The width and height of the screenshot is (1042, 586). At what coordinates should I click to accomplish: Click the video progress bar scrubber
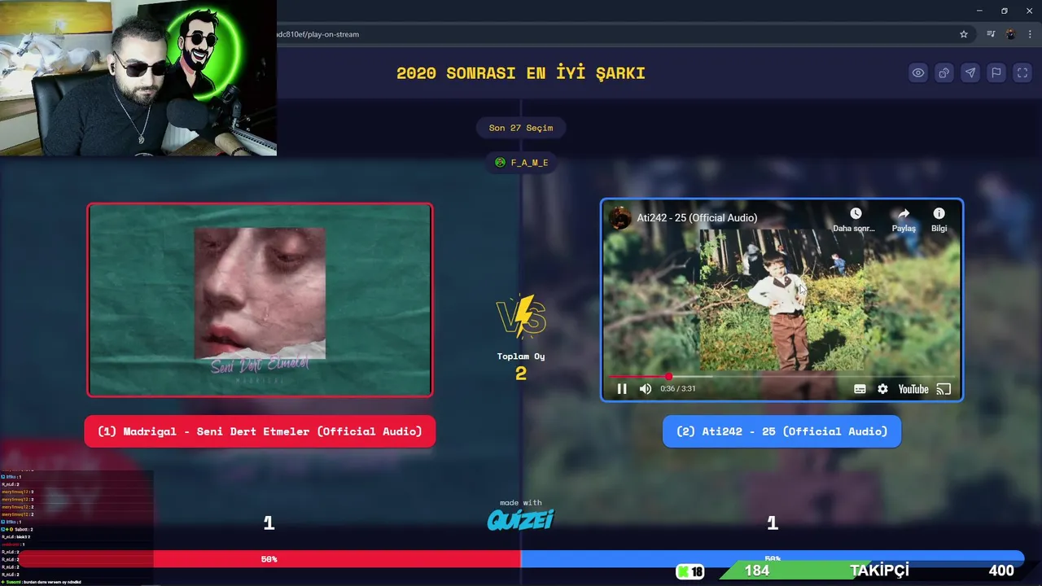668,376
